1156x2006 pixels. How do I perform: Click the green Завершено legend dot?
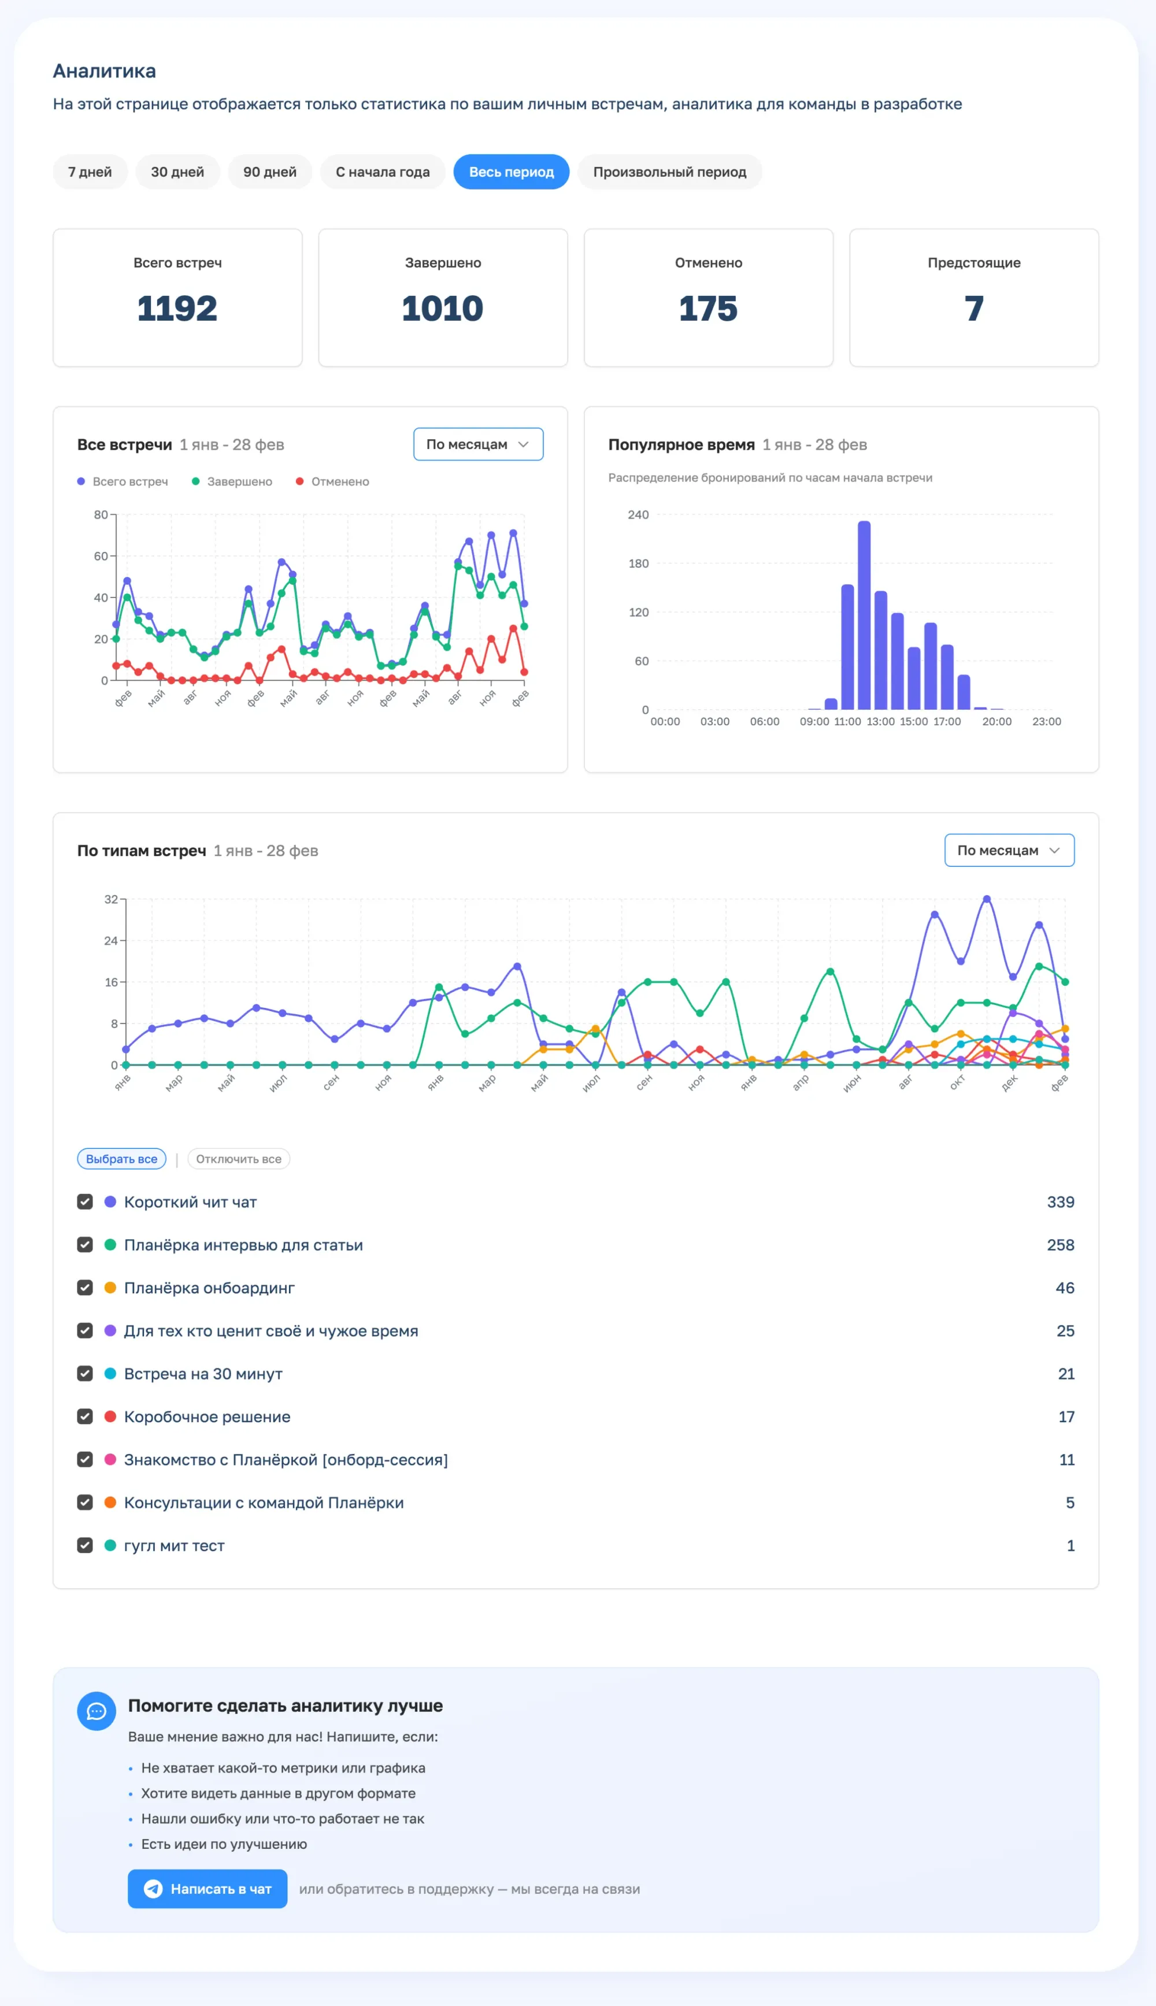click(195, 481)
